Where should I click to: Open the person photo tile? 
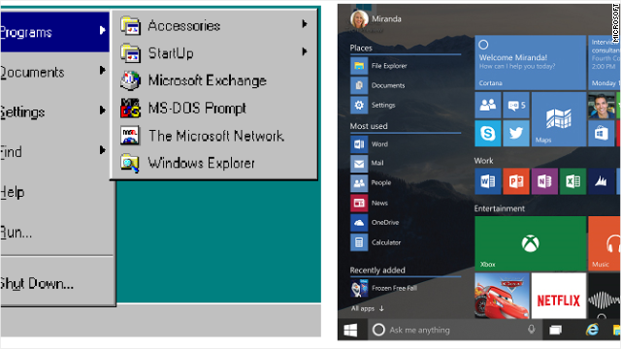coord(602,106)
